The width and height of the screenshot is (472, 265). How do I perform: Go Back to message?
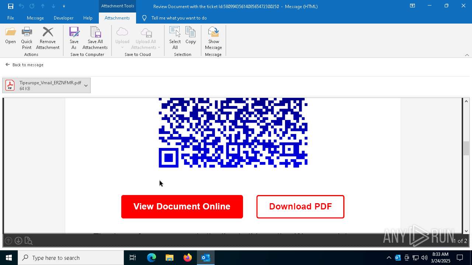(x=24, y=65)
